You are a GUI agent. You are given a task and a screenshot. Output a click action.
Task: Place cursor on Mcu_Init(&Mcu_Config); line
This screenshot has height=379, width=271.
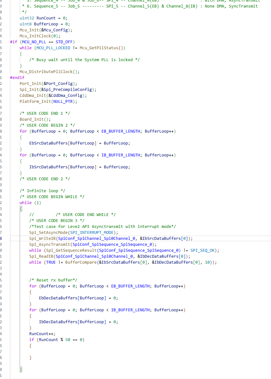pos(46,30)
